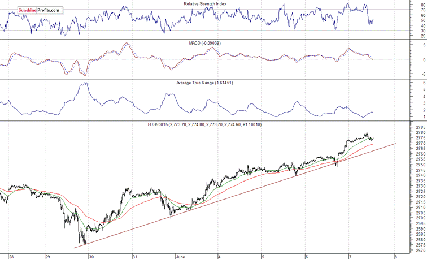Select the 5 date label on time axis

[262, 256]
